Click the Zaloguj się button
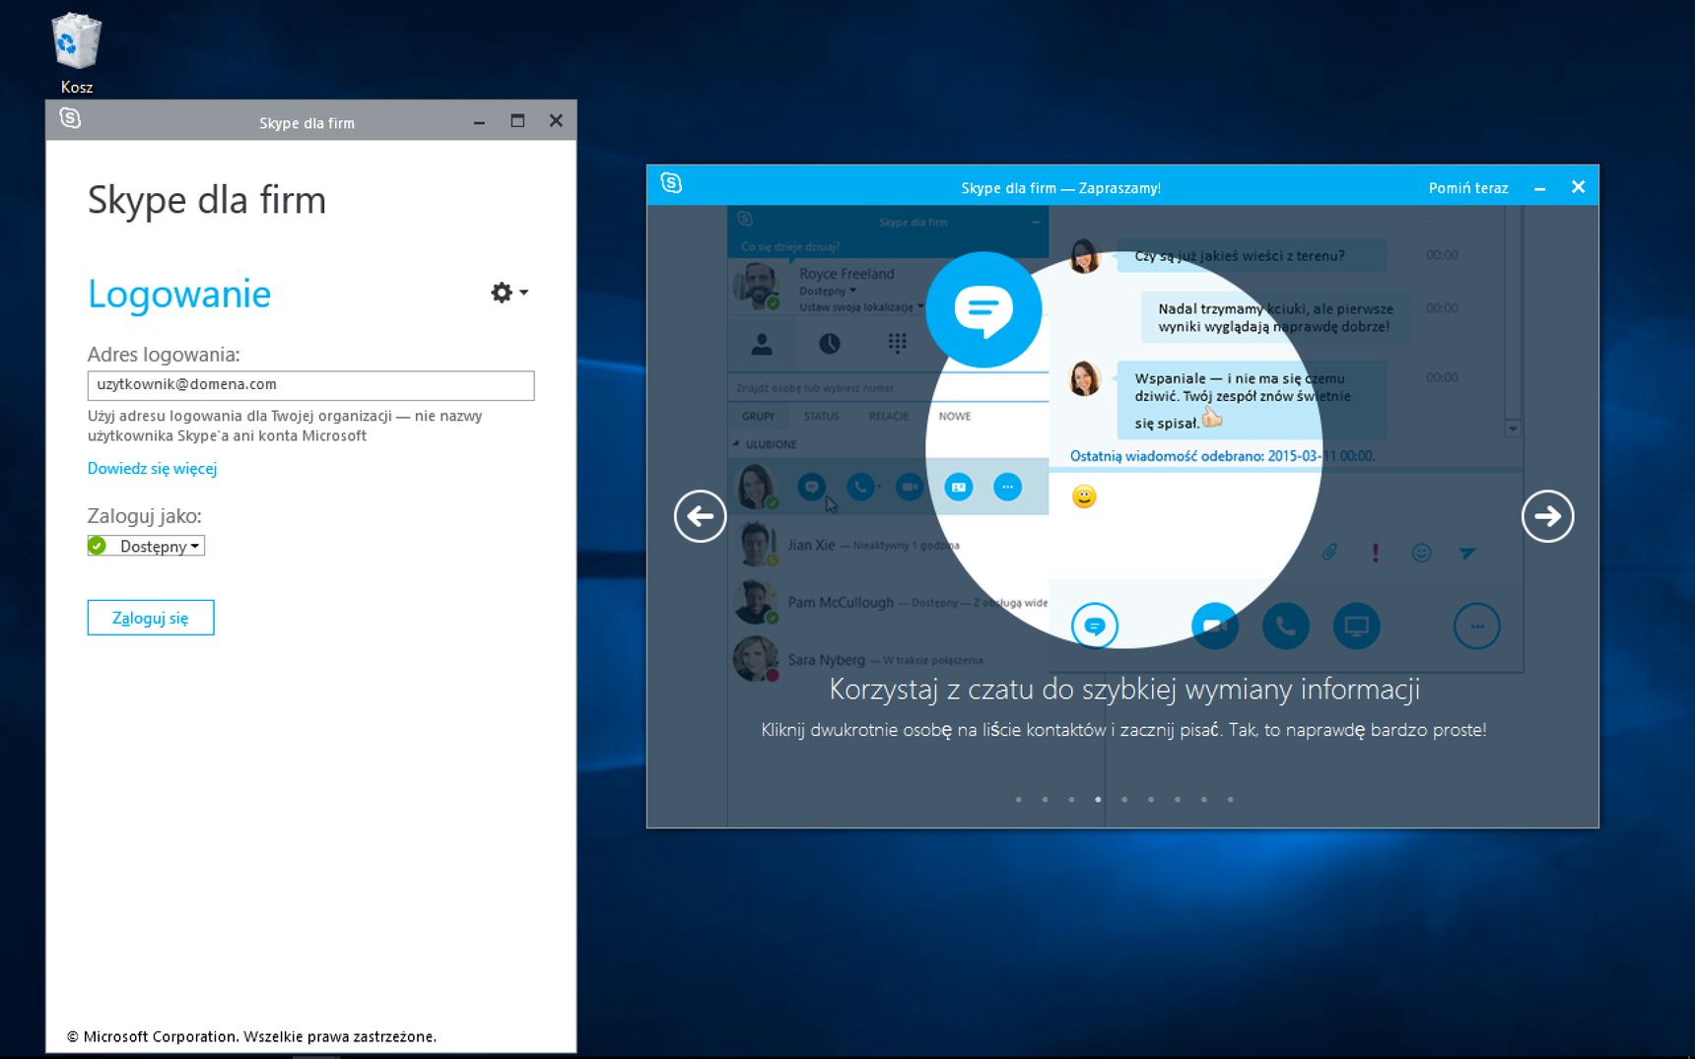 tap(151, 618)
